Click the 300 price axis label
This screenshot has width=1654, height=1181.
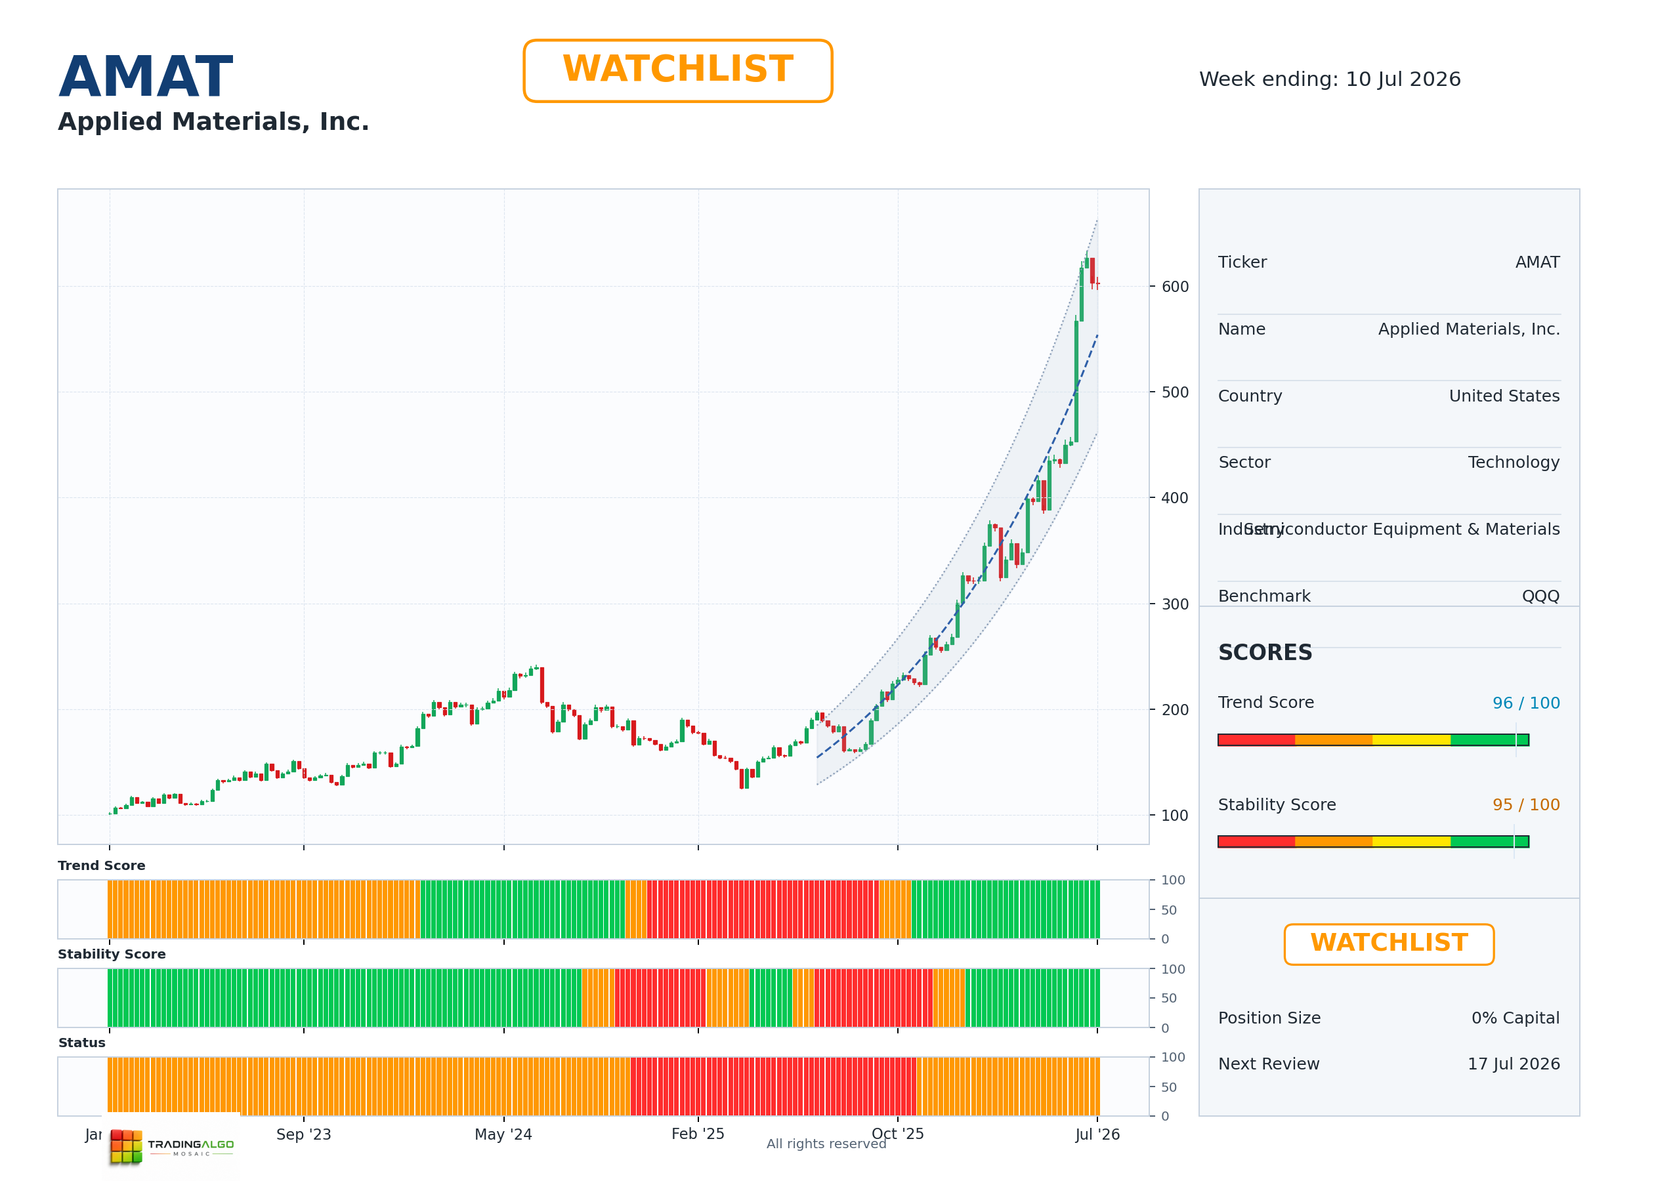1175,604
